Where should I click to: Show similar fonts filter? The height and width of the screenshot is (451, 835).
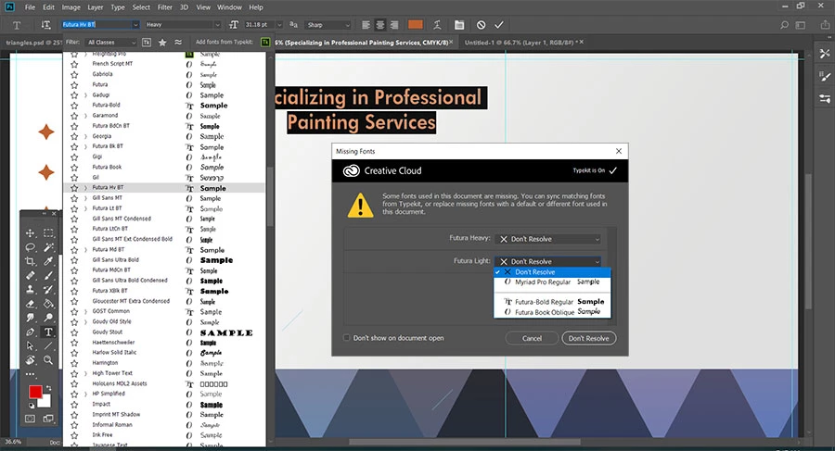coord(178,42)
